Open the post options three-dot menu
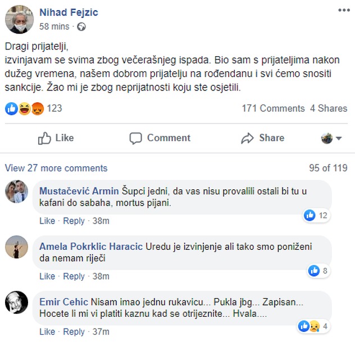Image resolution: width=355 pixels, height=342 pixels. 343,10
